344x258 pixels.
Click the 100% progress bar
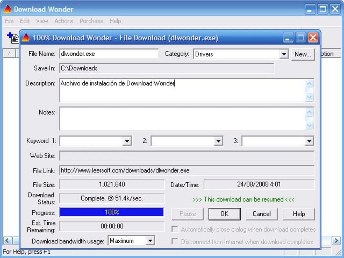(x=112, y=212)
